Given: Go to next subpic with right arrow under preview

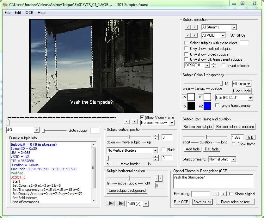Looking at the screenshot, I should tap(134, 122).
